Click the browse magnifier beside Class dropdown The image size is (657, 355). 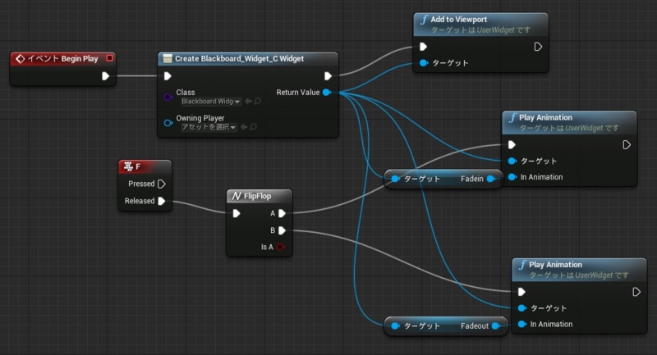[x=258, y=101]
